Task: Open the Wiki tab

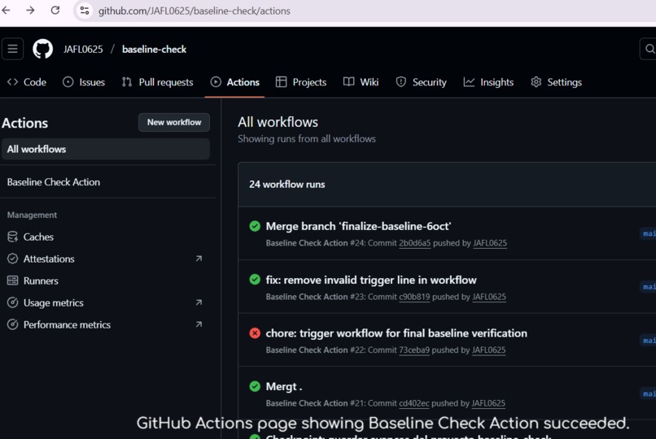Action: [361, 82]
